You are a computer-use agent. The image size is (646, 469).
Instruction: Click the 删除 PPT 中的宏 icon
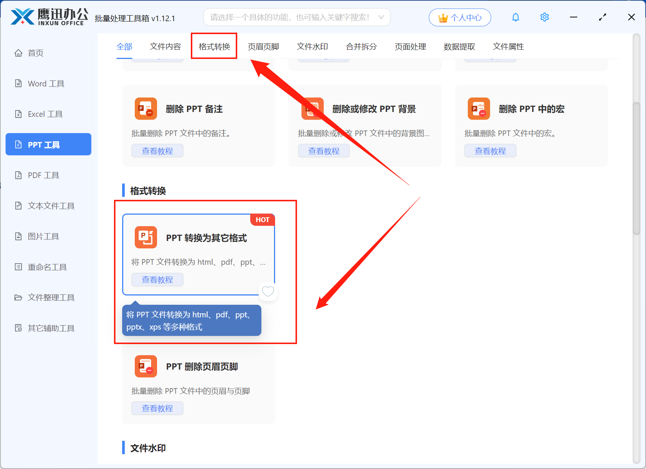pyautogui.click(x=479, y=109)
